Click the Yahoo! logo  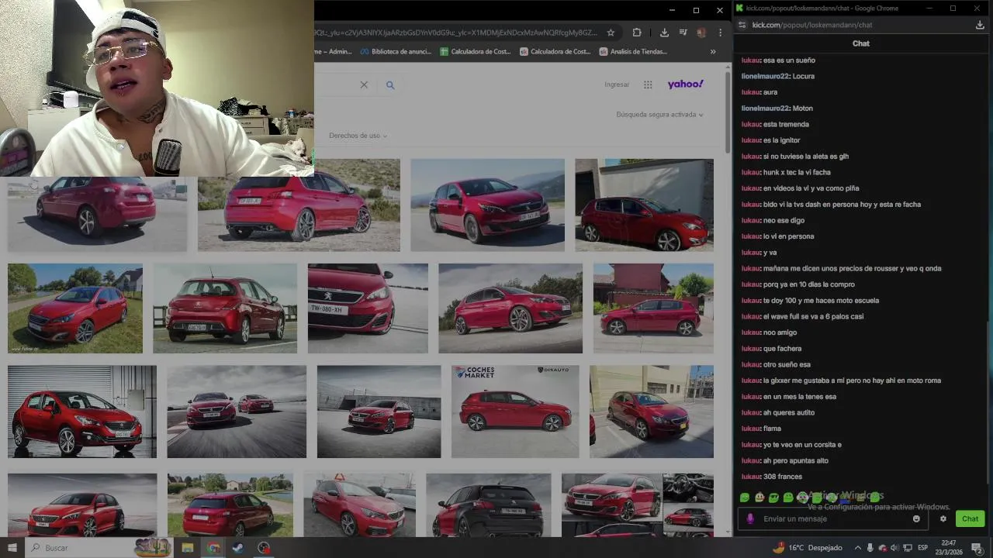(685, 84)
